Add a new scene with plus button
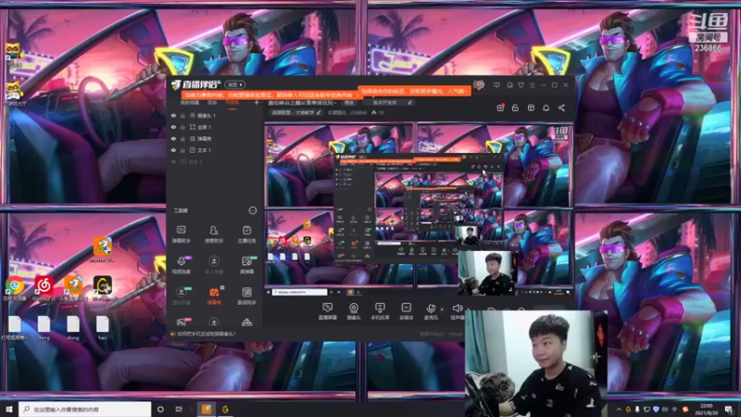The image size is (741, 417). (257, 103)
